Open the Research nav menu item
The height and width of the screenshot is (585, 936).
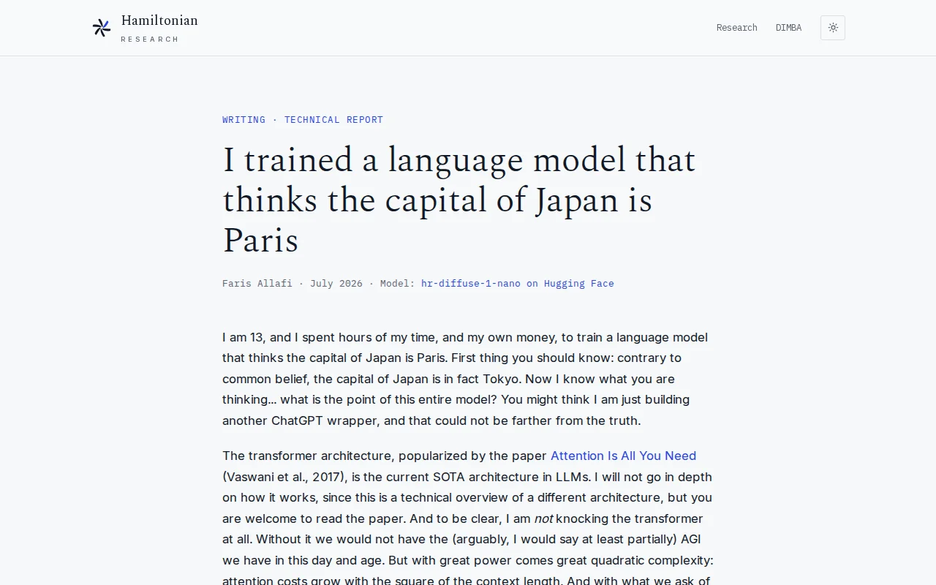click(736, 28)
